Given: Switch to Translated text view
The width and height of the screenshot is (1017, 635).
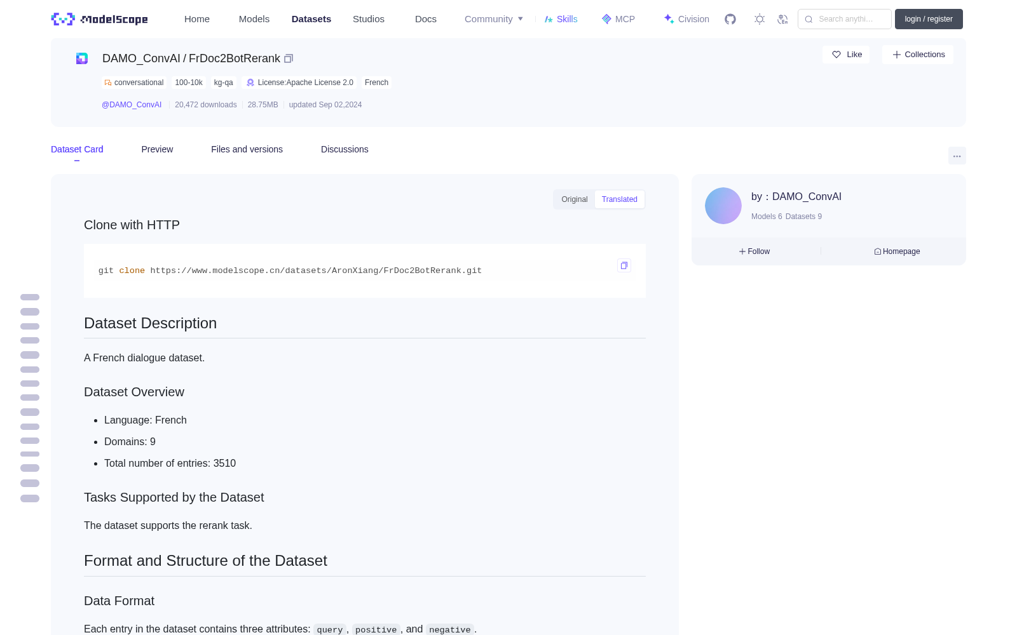Looking at the screenshot, I should [620, 199].
